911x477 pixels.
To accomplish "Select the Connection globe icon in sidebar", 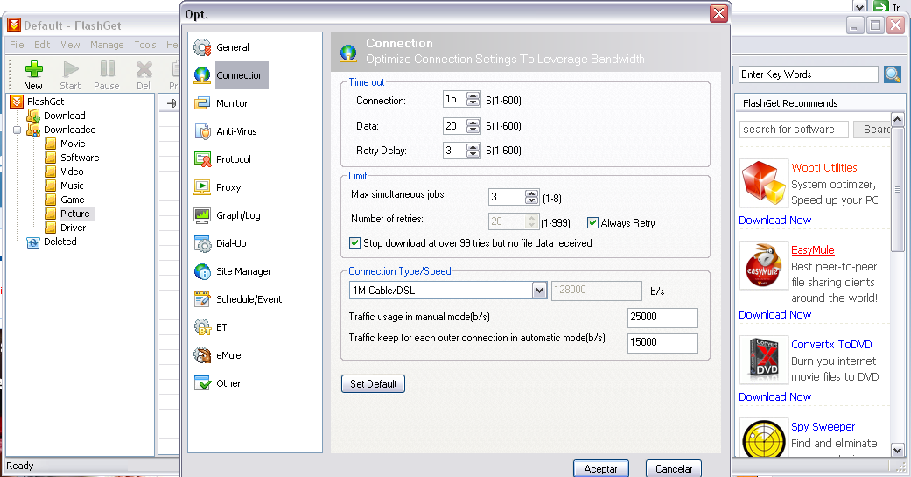I will (202, 75).
